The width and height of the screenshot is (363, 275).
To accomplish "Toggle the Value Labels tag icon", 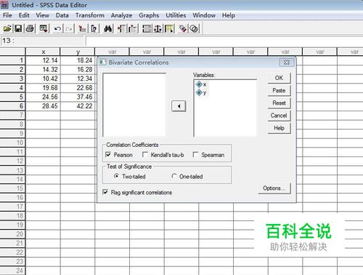I will (x=183, y=29).
